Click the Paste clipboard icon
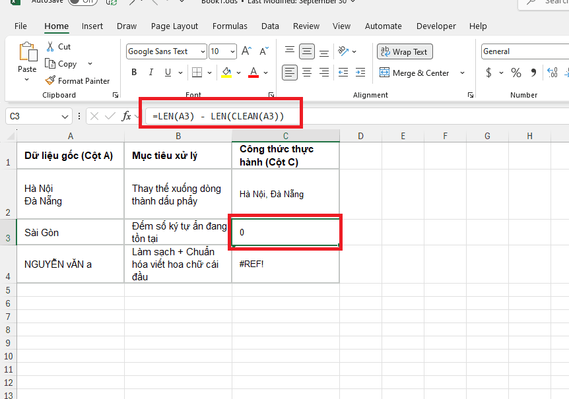 click(28, 52)
